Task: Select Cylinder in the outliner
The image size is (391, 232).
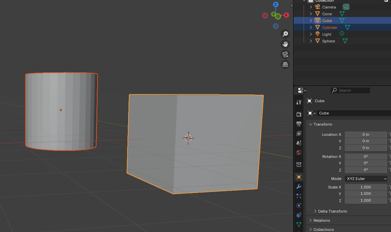Action: (x=330, y=28)
